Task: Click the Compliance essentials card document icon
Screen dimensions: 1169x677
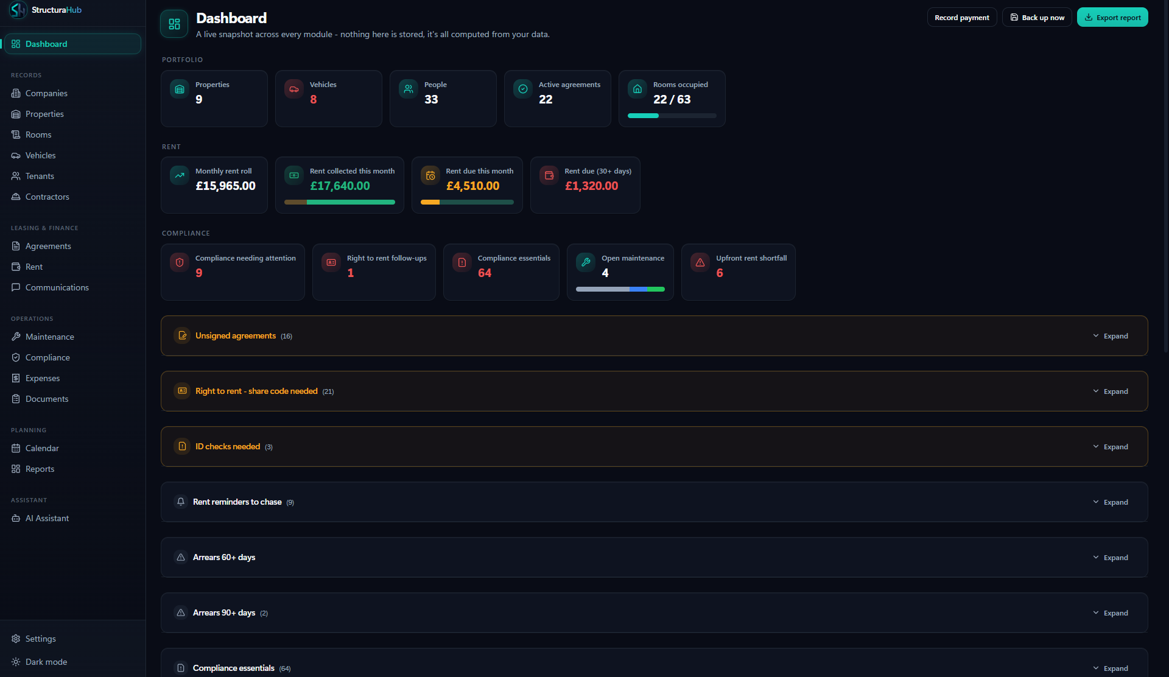Action: coord(462,263)
